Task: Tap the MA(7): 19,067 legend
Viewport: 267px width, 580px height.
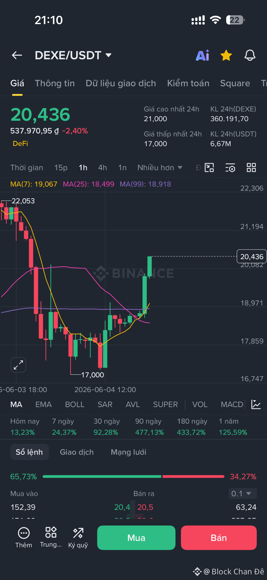Action: 34,184
